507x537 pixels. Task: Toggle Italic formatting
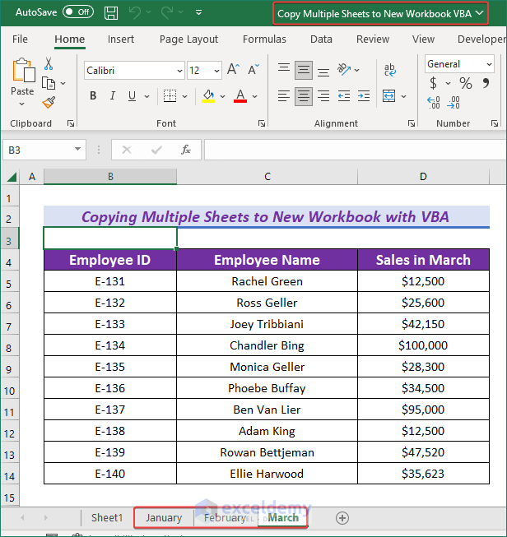click(113, 96)
